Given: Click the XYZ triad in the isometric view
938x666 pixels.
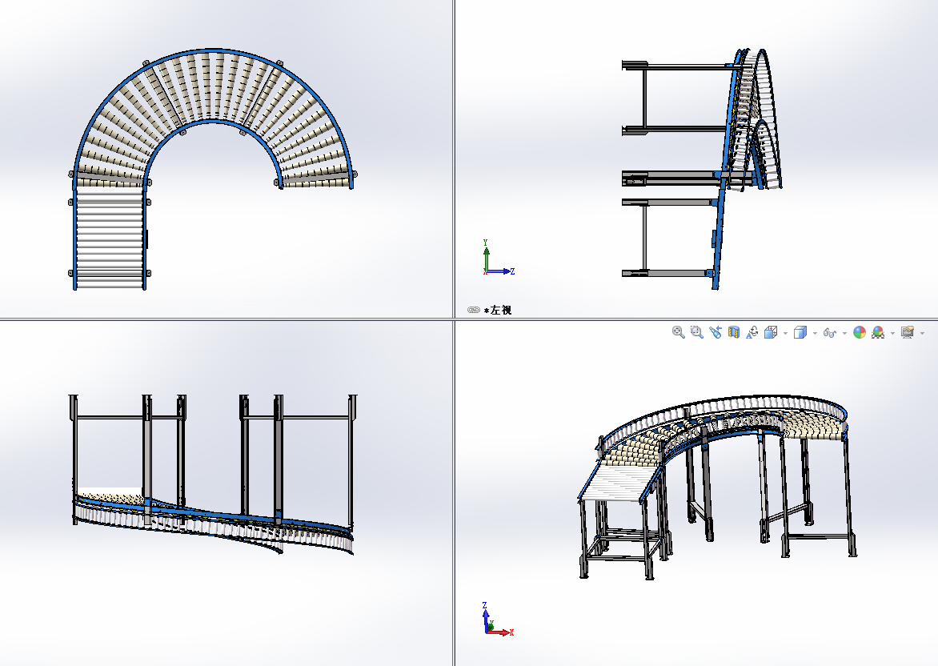Looking at the screenshot, I should [x=498, y=620].
